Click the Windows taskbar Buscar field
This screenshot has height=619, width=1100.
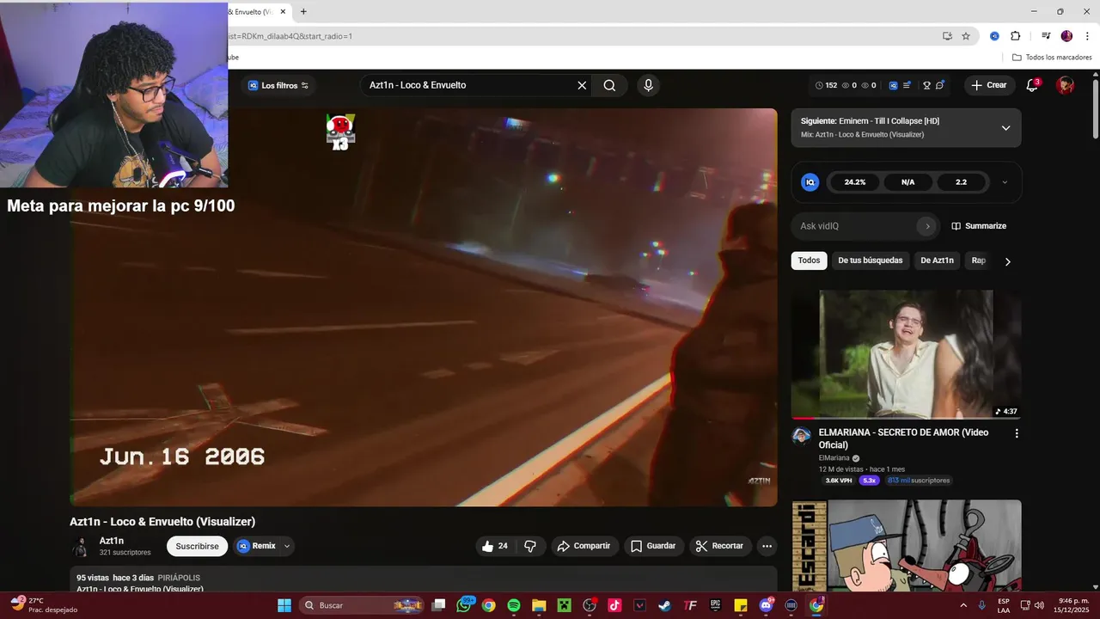click(362, 605)
